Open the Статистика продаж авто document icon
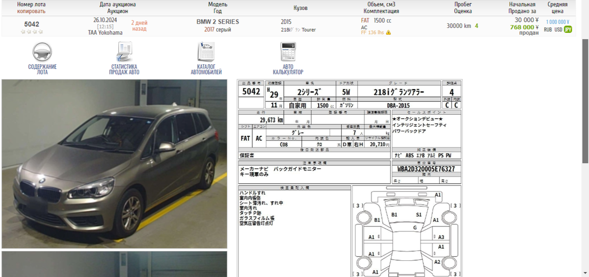Image resolution: width=589 pixels, height=277 pixels. [x=124, y=52]
